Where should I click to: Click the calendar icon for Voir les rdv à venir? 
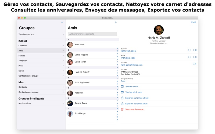122,92
